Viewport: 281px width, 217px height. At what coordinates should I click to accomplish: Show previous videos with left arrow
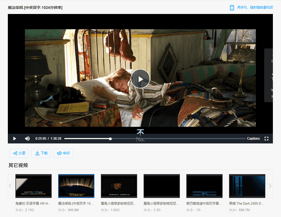[10, 186]
